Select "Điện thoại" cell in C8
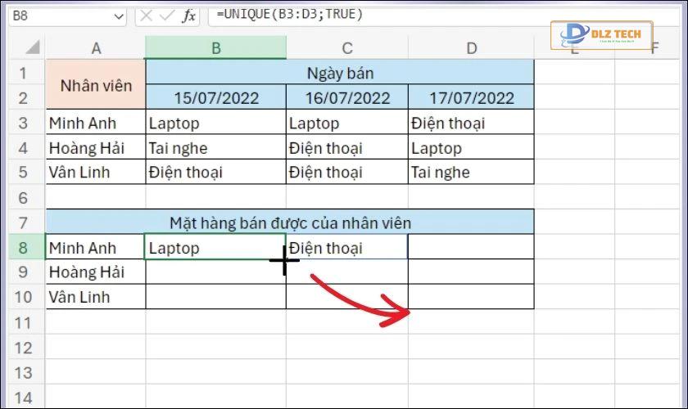Viewport: 688px width, 409px height. (x=347, y=247)
